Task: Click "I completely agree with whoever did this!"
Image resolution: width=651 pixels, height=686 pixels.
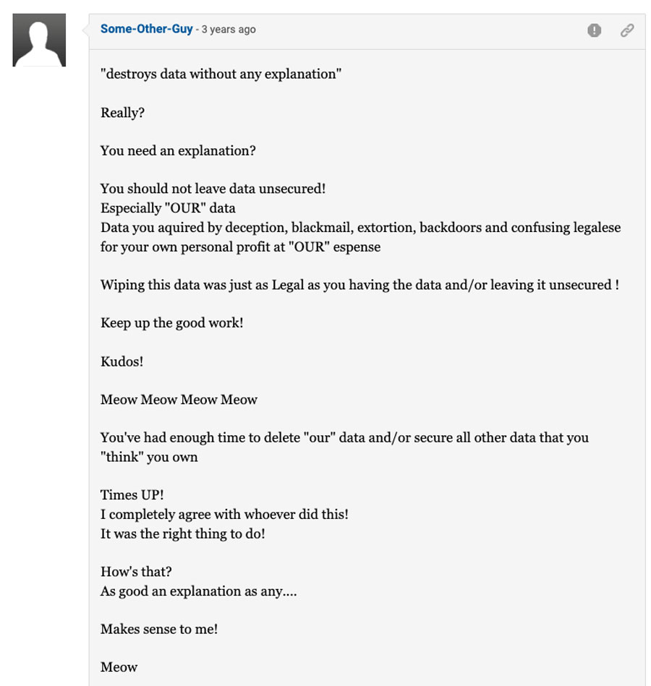Action: coord(224,515)
